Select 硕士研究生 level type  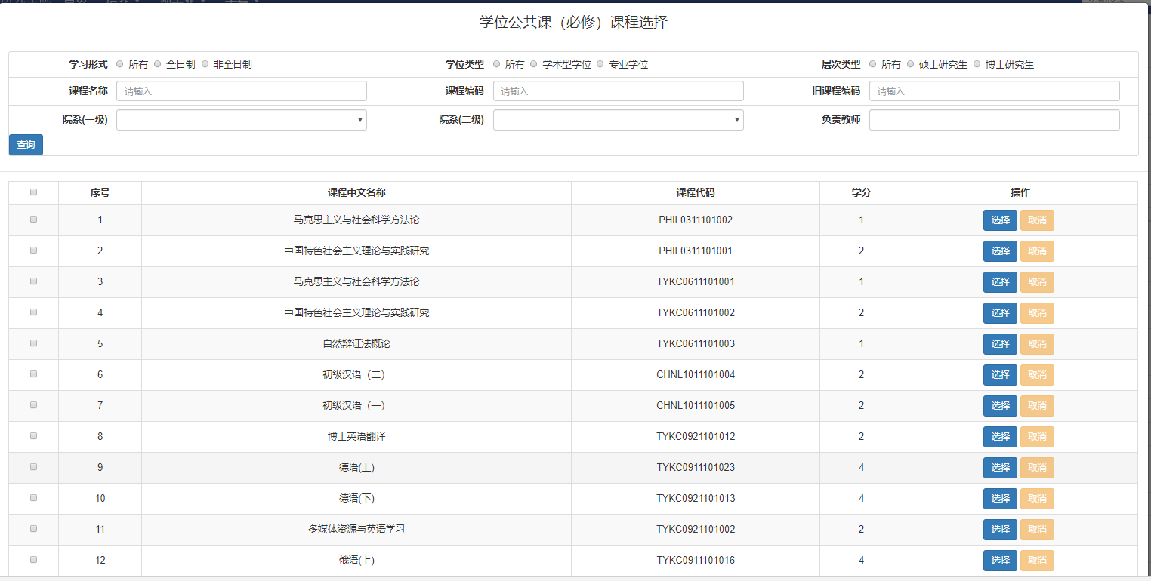pyautogui.click(x=911, y=64)
